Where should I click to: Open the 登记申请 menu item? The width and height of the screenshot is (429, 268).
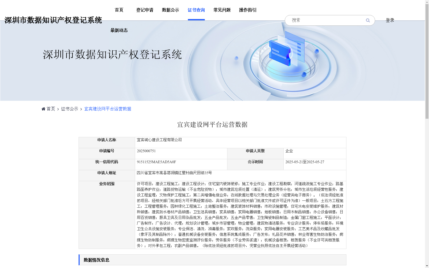point(145,10)
